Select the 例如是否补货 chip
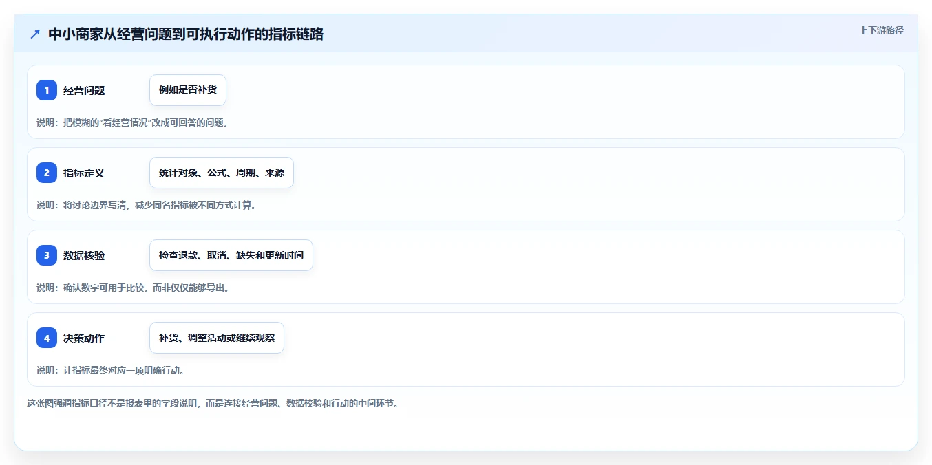Viewport: 932px width, 465px height. tap(188, 90)
